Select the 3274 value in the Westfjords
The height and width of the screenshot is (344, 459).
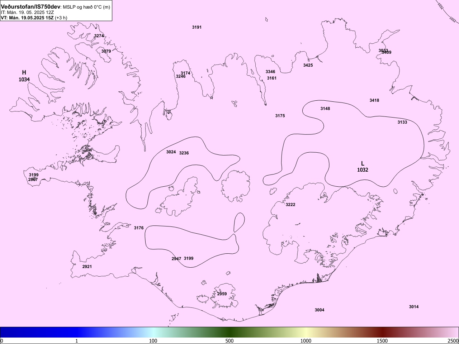click(x=99, y=36)
